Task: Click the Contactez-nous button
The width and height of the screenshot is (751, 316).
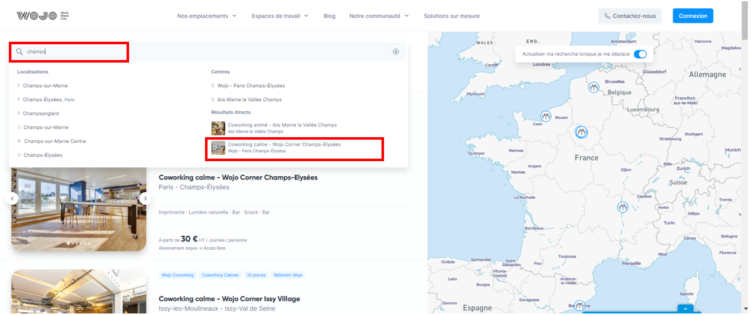Action: click(x=630, y=16)
